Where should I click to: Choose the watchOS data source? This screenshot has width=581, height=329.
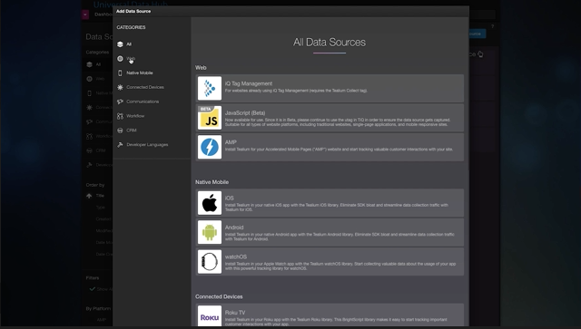pyautogui.click(x=330, y=262)
